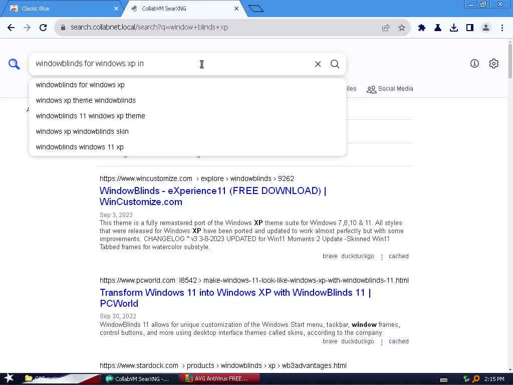The width and height of the screenshot is (513, 385).
Task: Bookmark this page with the star
Action: pos(402,28)
